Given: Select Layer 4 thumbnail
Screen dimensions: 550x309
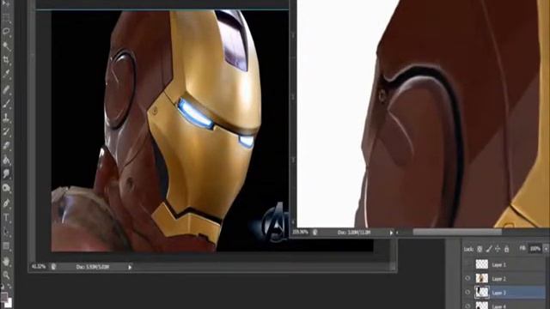Looking at the screenshot, I should 481,306.
